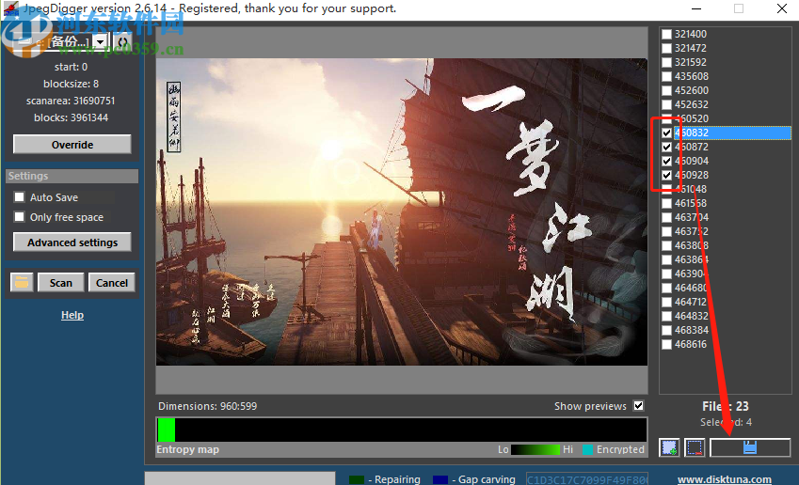Enable the Auto Save checkbox
The height and width of the screenshot is (485, 799).
20,197
